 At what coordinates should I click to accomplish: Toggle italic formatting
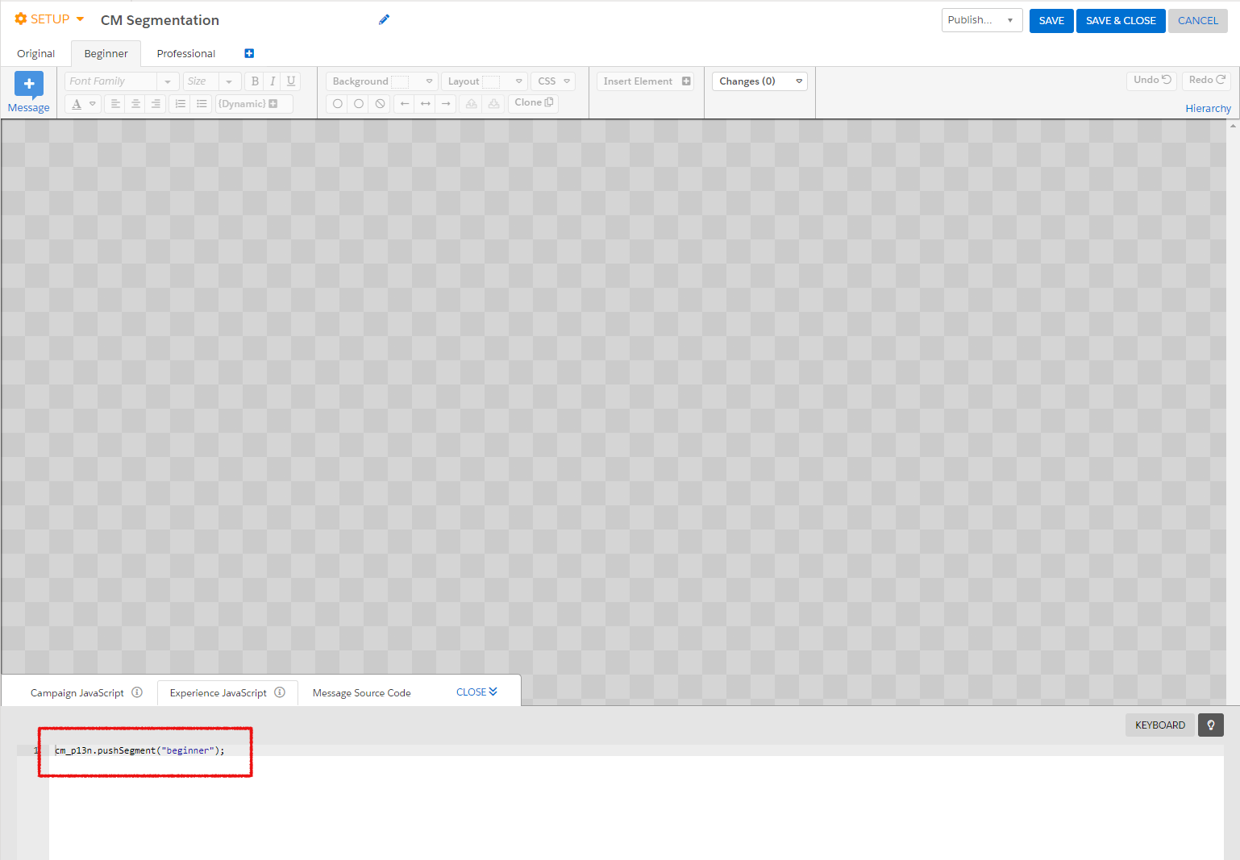tap(273, 81)
